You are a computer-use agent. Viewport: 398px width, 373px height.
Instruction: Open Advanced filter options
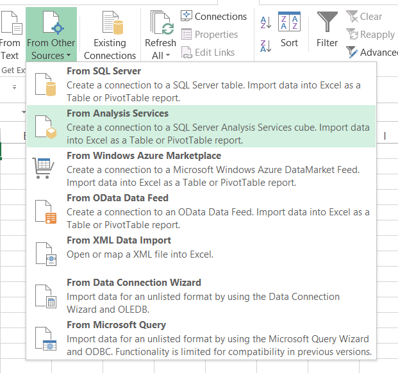(372, 53)
